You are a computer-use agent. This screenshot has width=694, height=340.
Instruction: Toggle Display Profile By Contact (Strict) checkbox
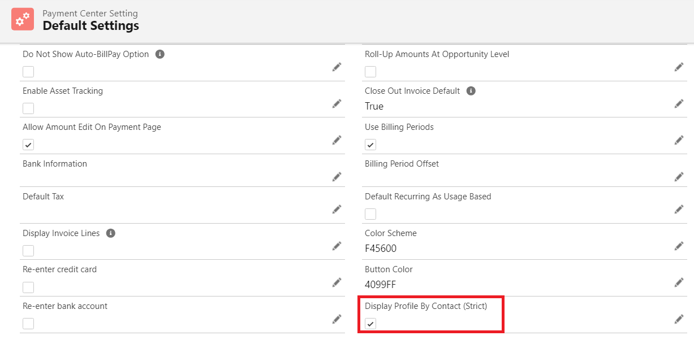(370, 324)
